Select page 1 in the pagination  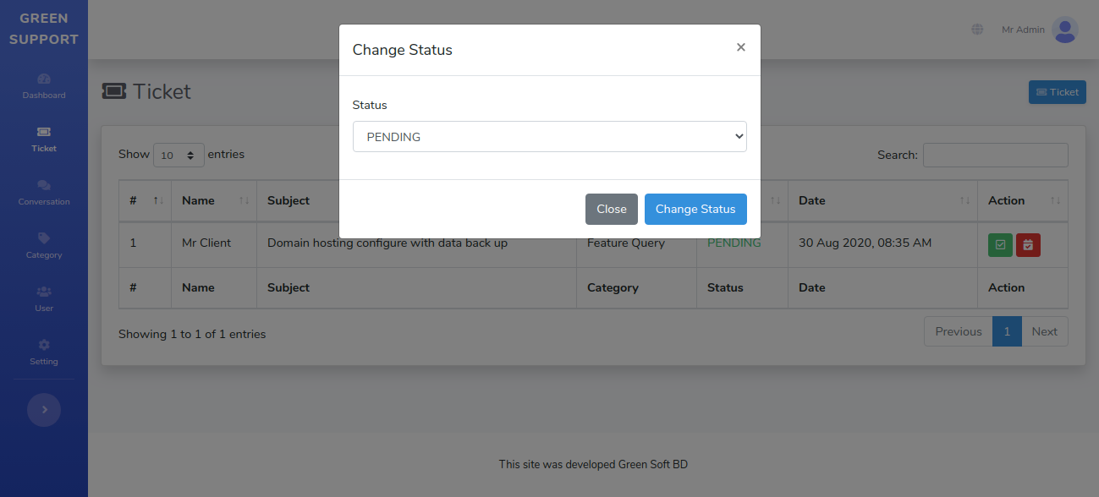tap(1007, 331)
